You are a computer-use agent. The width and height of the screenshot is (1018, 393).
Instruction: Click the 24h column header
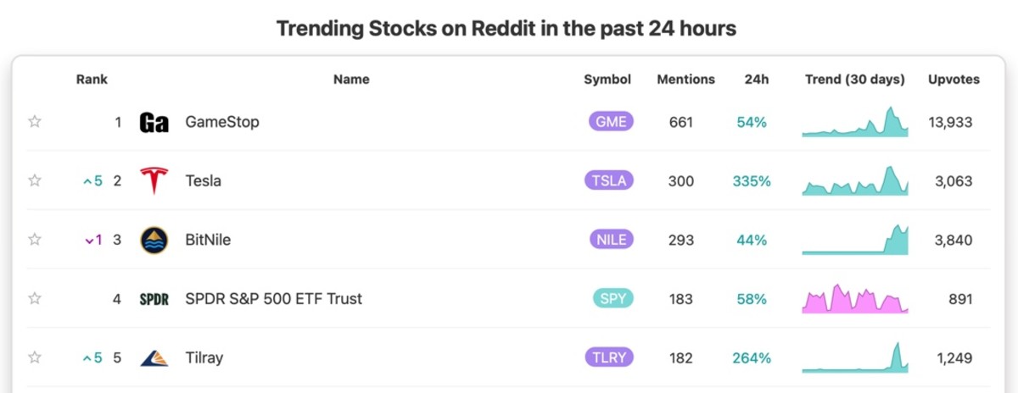point(756,80)
